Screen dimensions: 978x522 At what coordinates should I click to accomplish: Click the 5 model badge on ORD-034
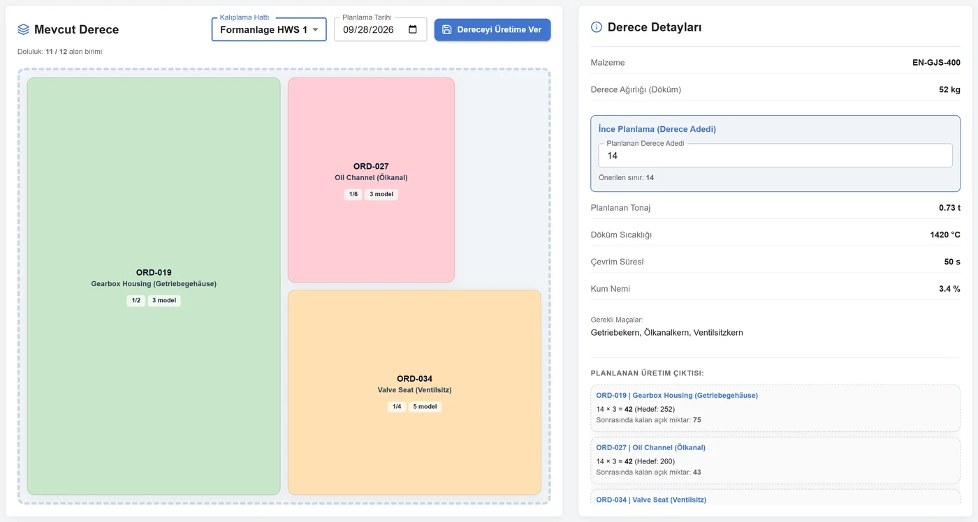(x=425, y=407)
